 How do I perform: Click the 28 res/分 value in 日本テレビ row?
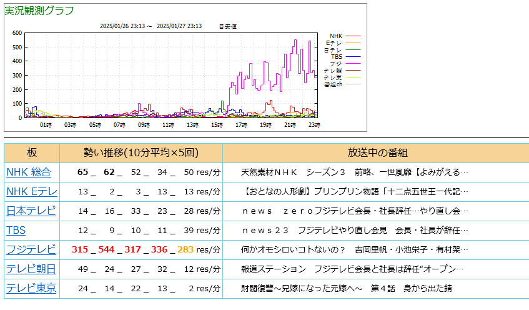click(202, 211)
